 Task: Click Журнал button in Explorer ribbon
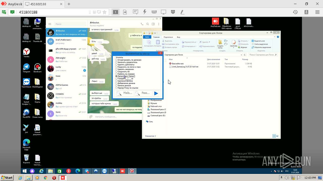pos(242,47)
